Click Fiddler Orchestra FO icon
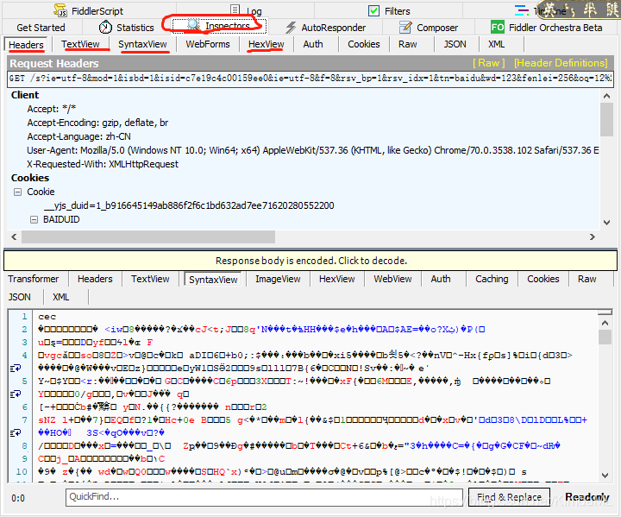621x517 pixels. click(x=498, y=27)
